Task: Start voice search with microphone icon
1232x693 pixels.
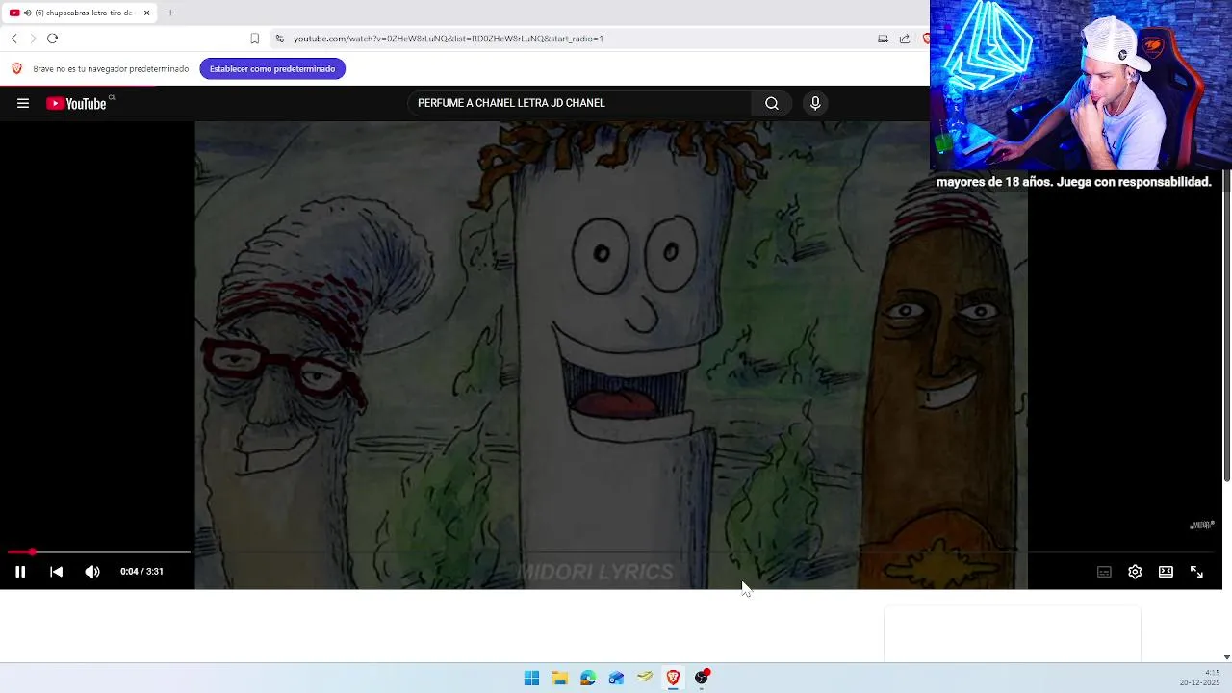Action: [x=815, y=103]
